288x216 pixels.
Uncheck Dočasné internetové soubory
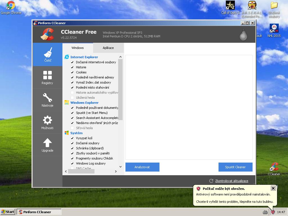[x=72, y=62]
